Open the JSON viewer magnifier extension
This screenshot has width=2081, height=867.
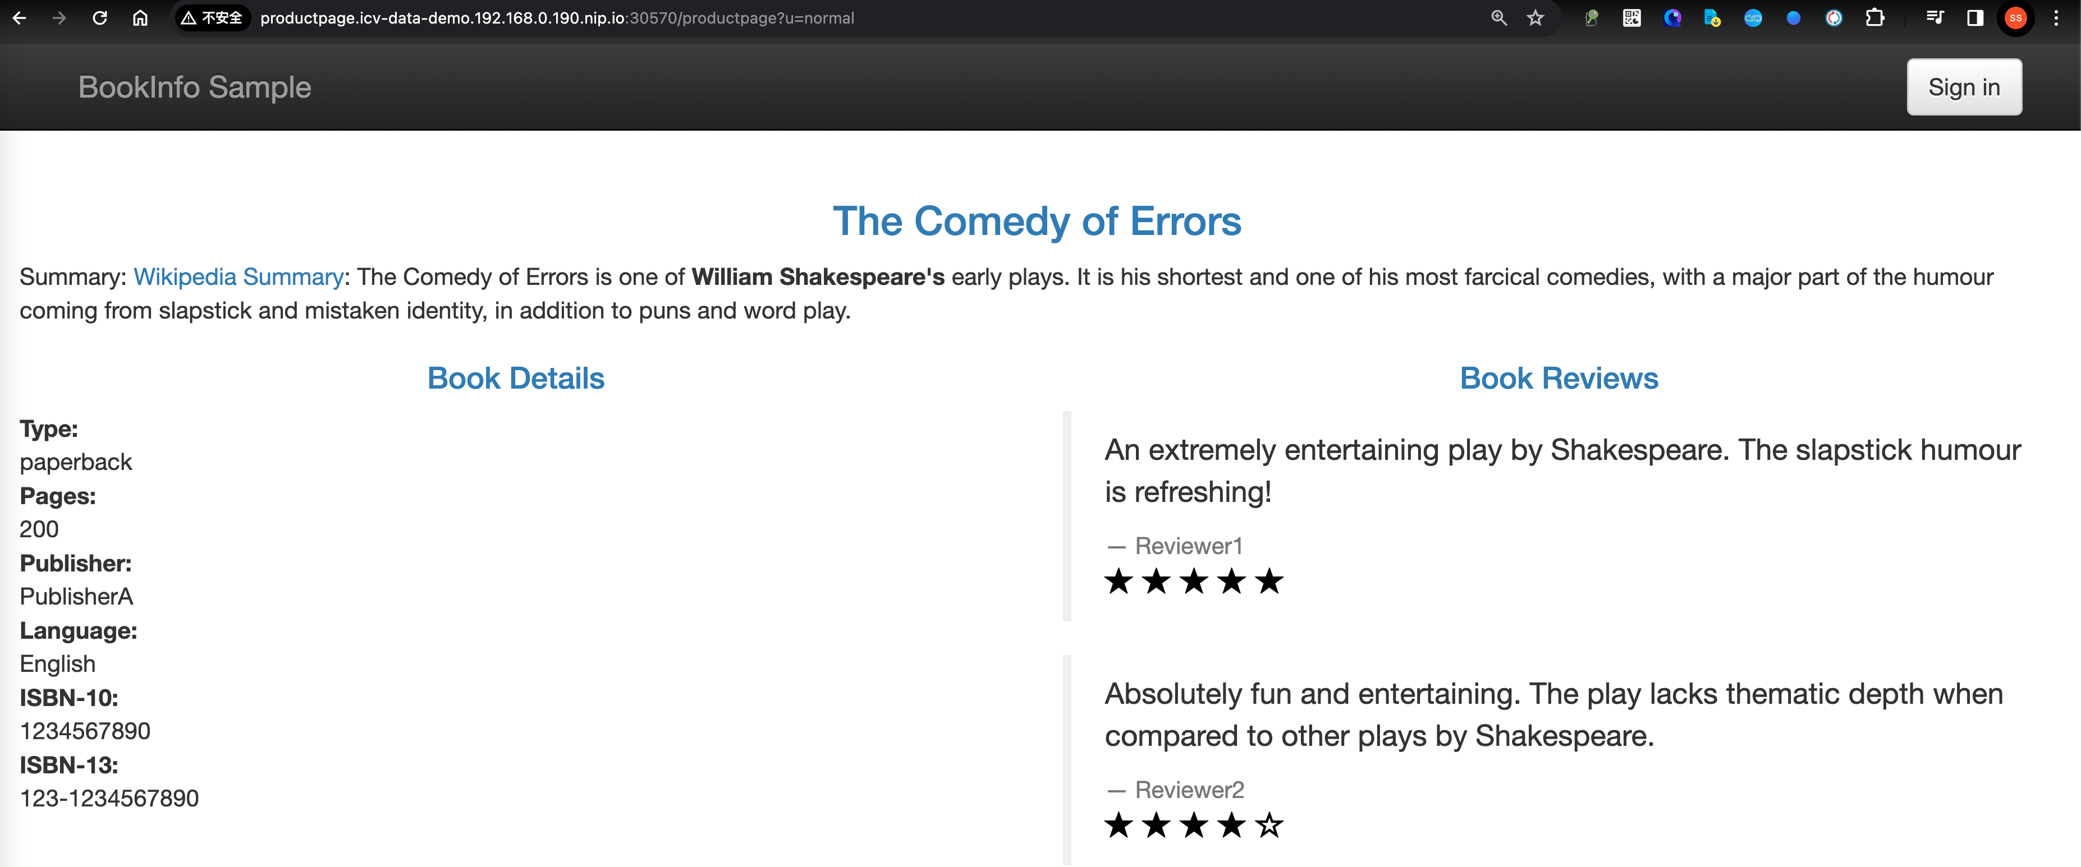coord(1592,18)
